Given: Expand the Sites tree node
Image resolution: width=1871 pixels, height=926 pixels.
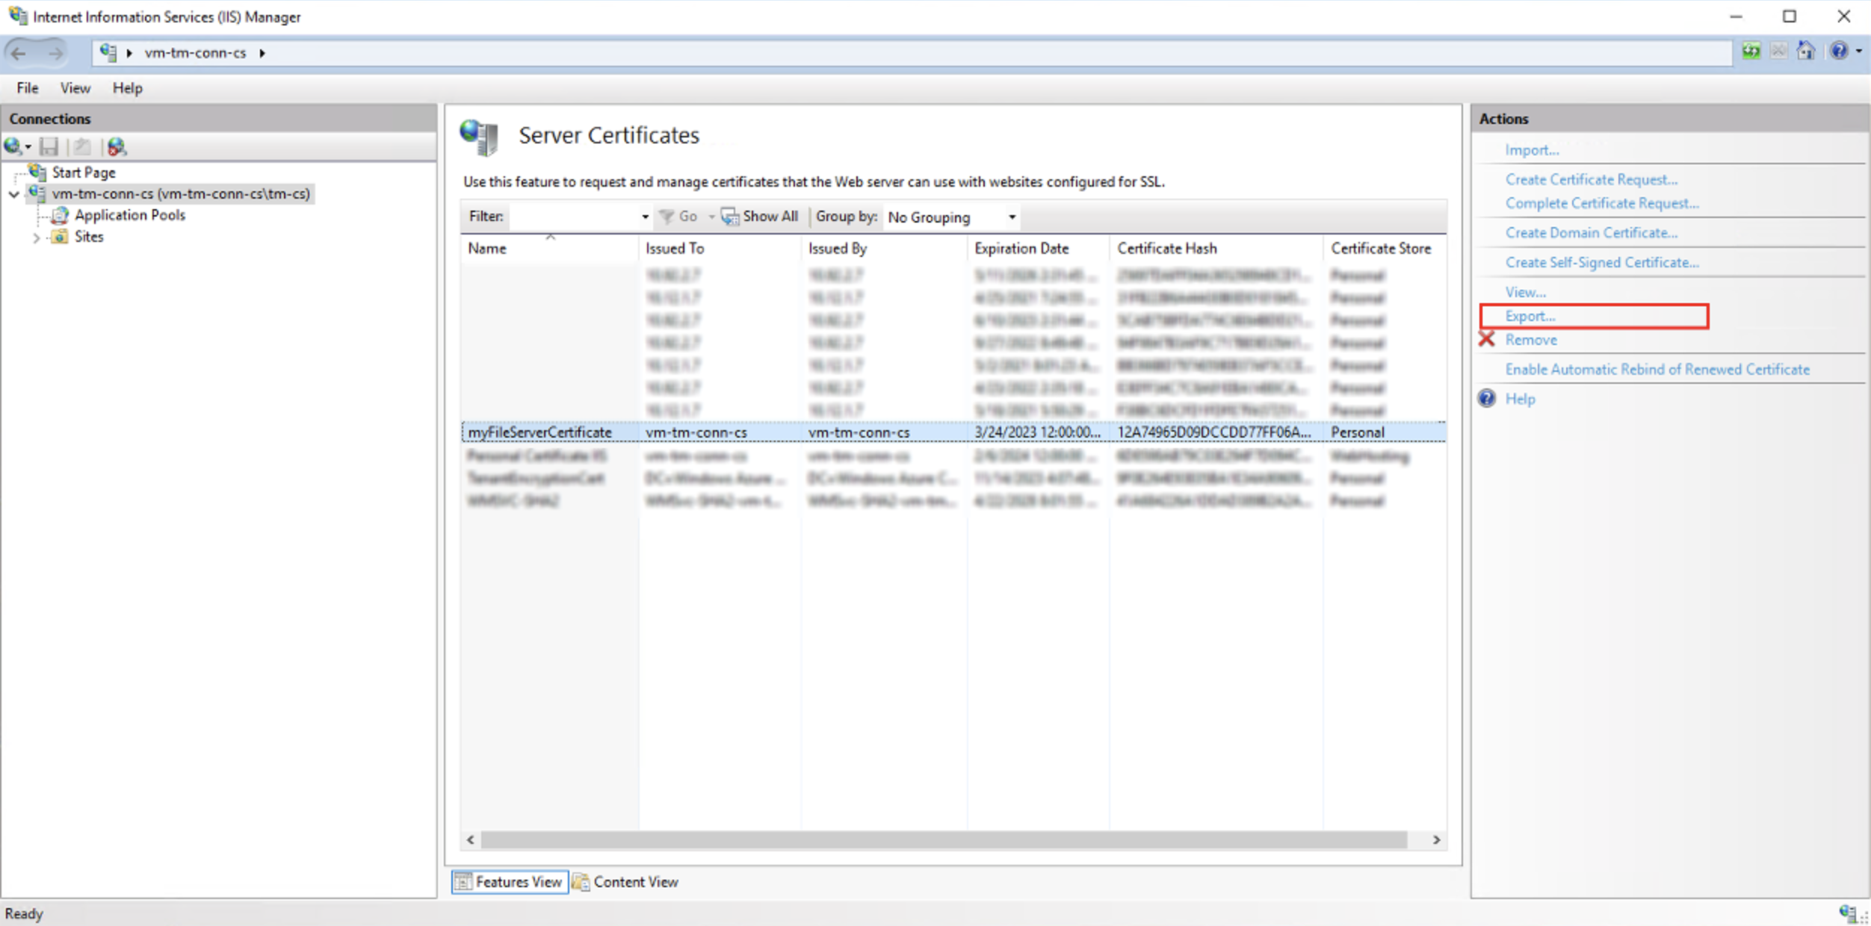Looking at the screenshot, I should (37, 237).
